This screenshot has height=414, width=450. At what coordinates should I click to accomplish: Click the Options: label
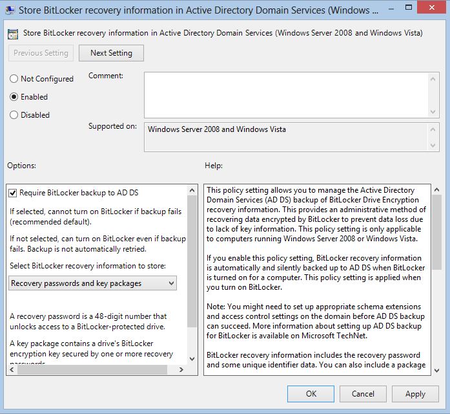(21, 166)
